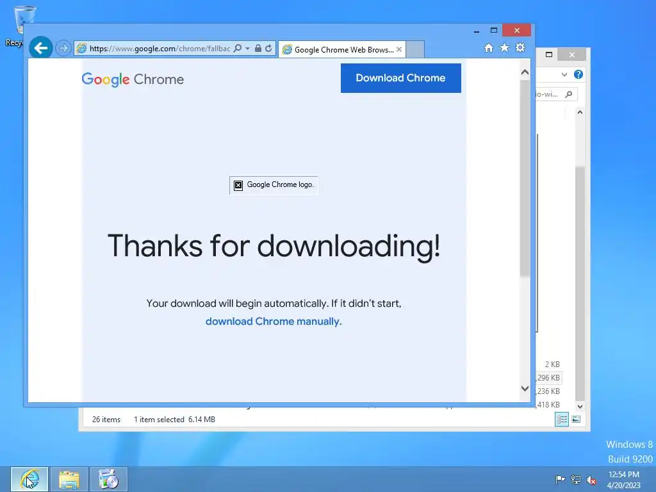Maximize the Internet Explorer window
The width and height of the screenshot is (656, 492).
click(x=494, y=31)
